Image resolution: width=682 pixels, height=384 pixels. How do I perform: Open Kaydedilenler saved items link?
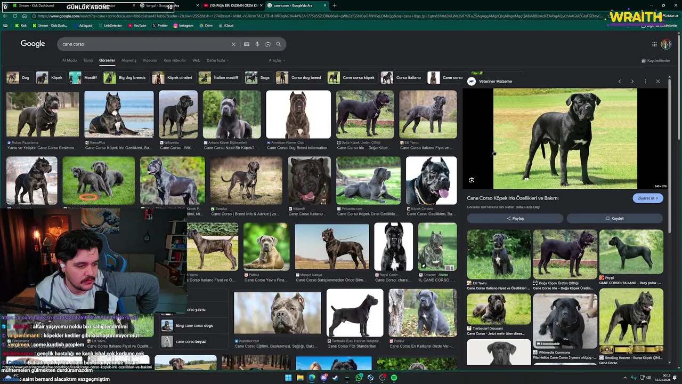tap(656, 60)
